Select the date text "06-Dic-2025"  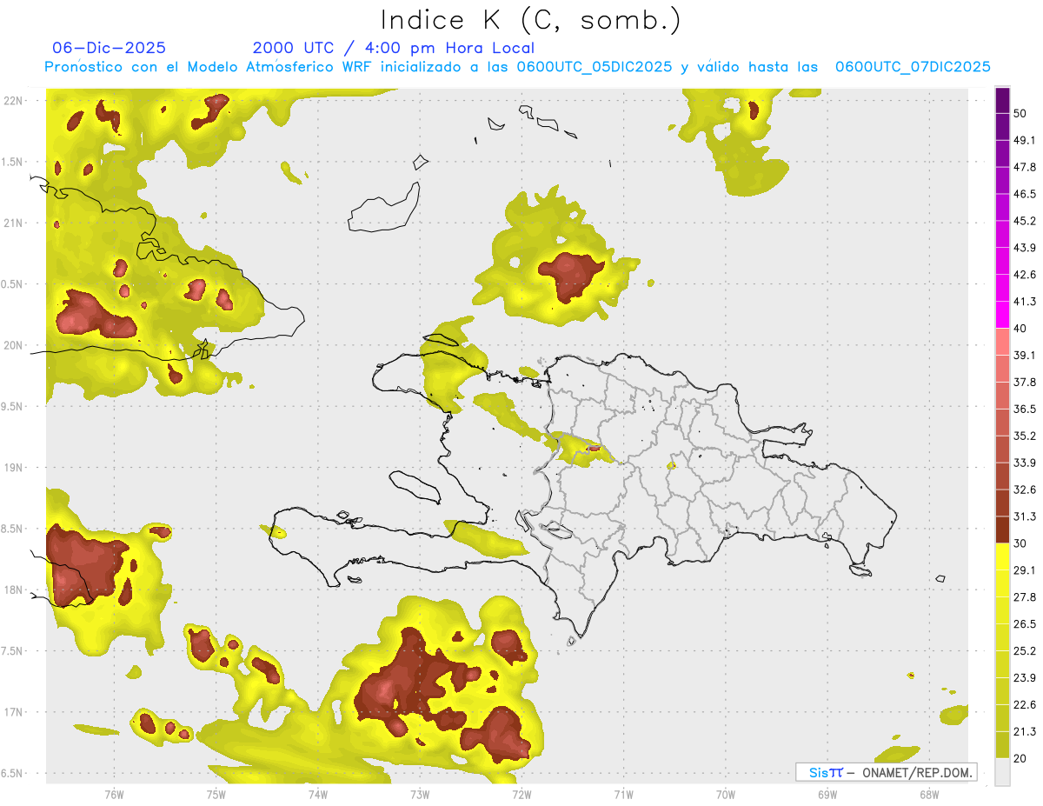[x=109, y=48]
